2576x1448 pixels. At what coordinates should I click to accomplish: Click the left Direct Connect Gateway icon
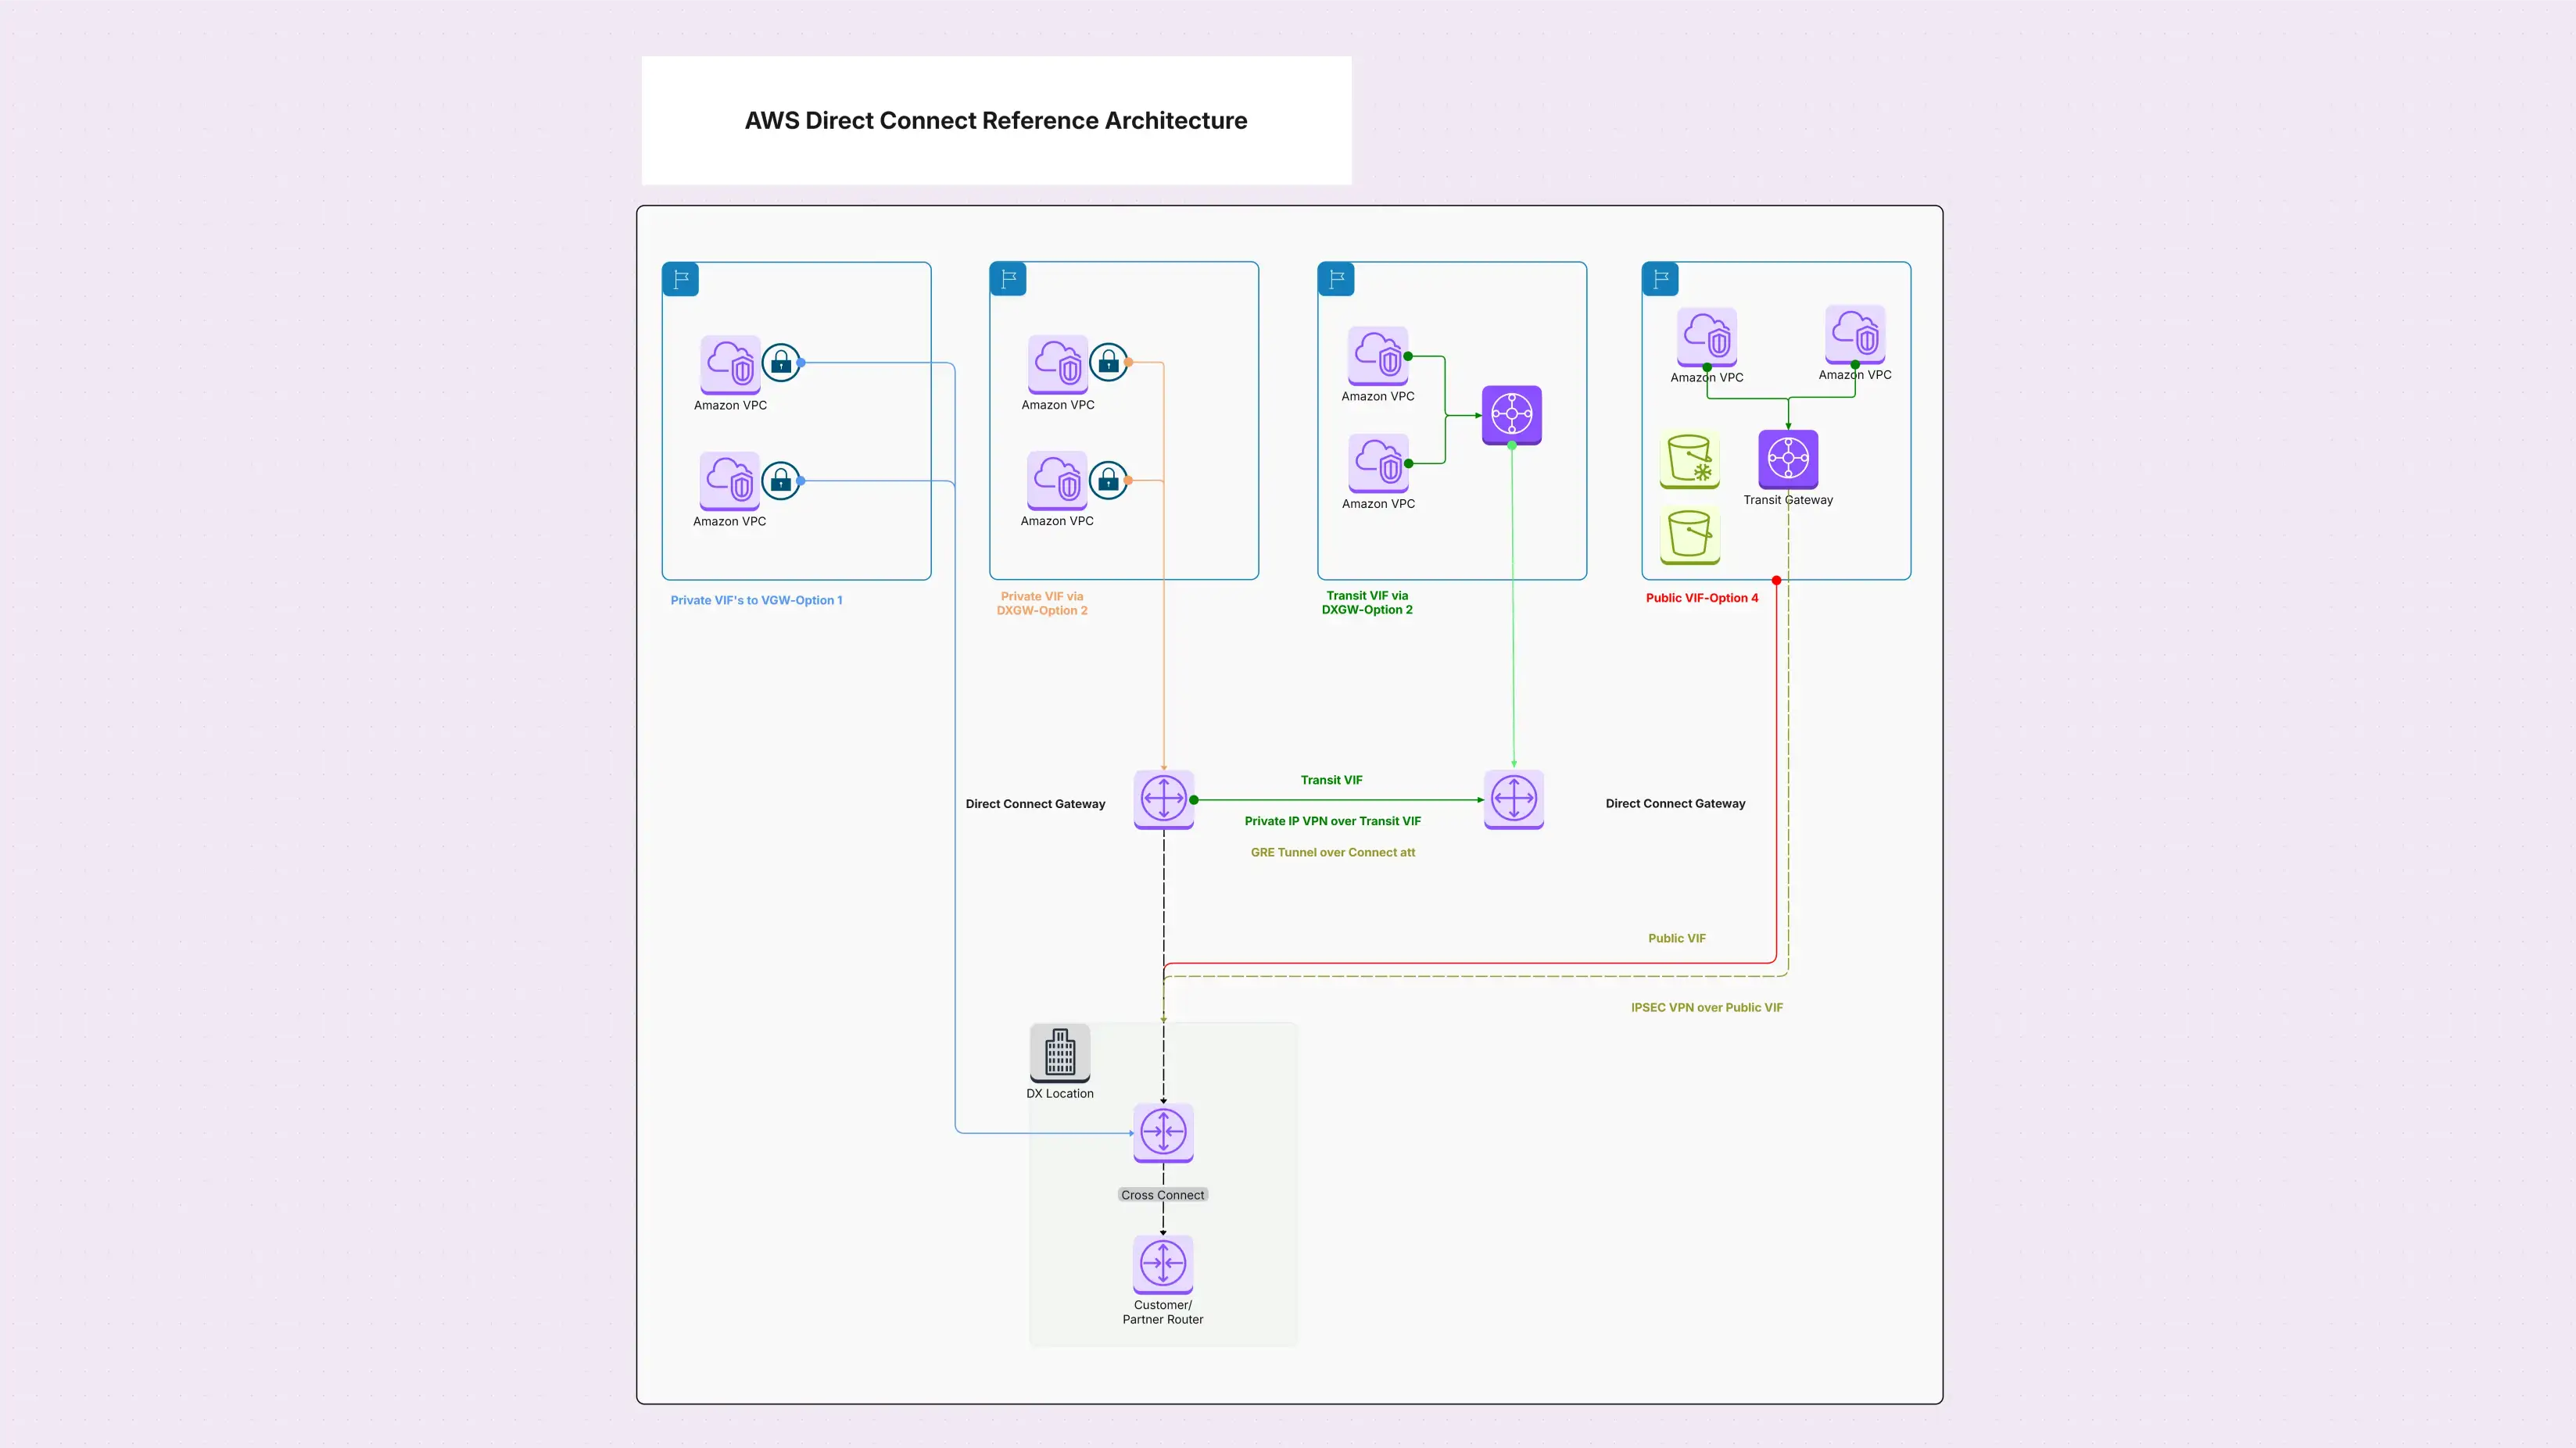click(x=1164, y=799)
